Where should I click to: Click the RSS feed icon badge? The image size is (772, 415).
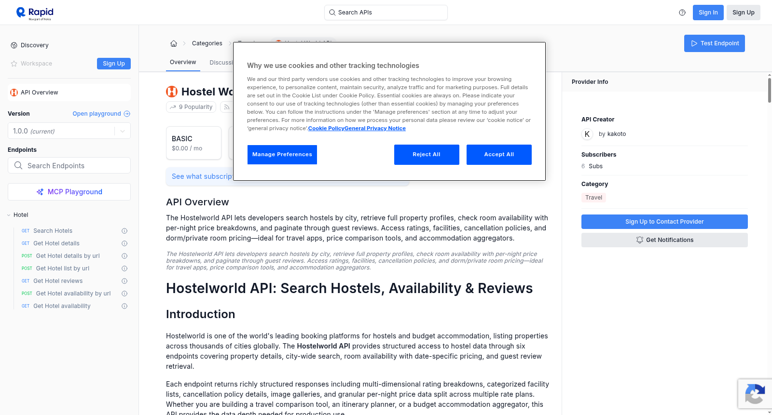pos(227,107)
